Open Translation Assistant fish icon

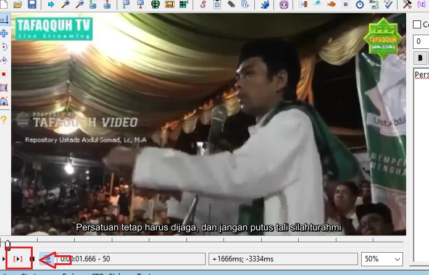331,4
